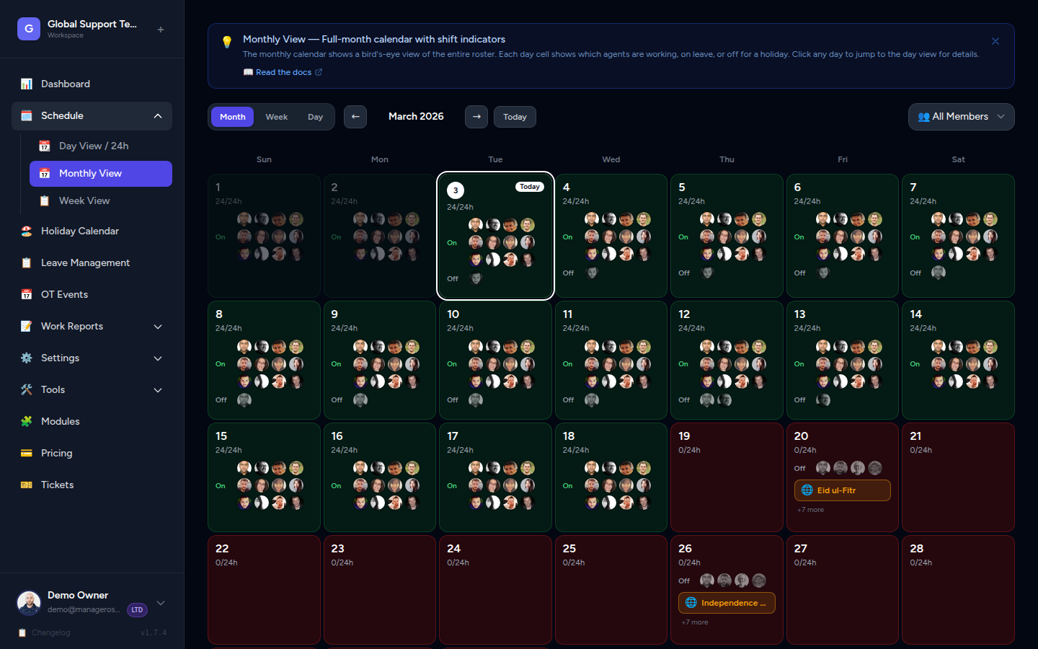Click the Today button

pos(515,116)
